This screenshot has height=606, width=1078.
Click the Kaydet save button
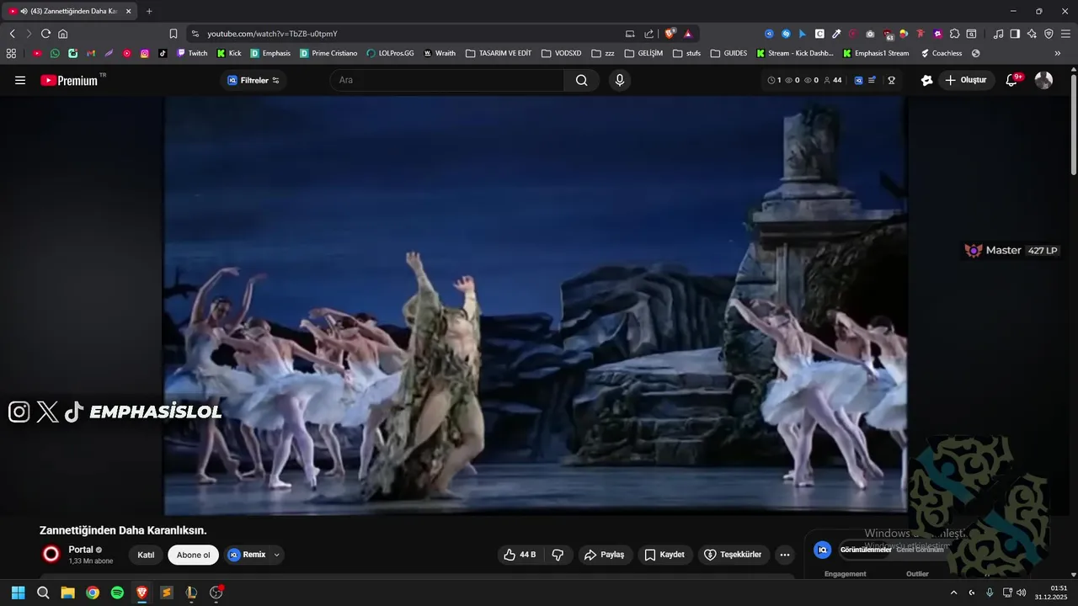664,555
